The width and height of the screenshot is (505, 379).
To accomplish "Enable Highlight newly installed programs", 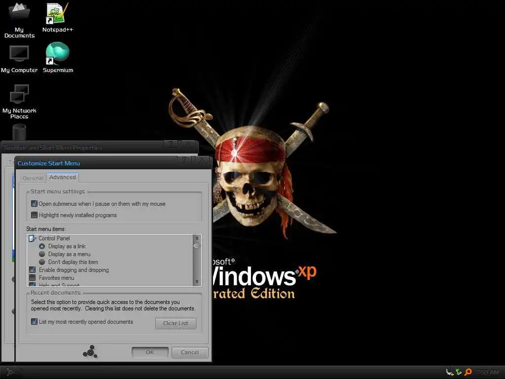I will pos(34,215).
